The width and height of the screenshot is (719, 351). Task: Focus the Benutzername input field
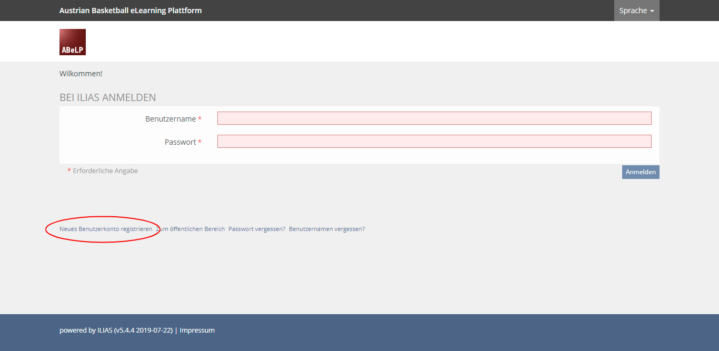(434, 118)
